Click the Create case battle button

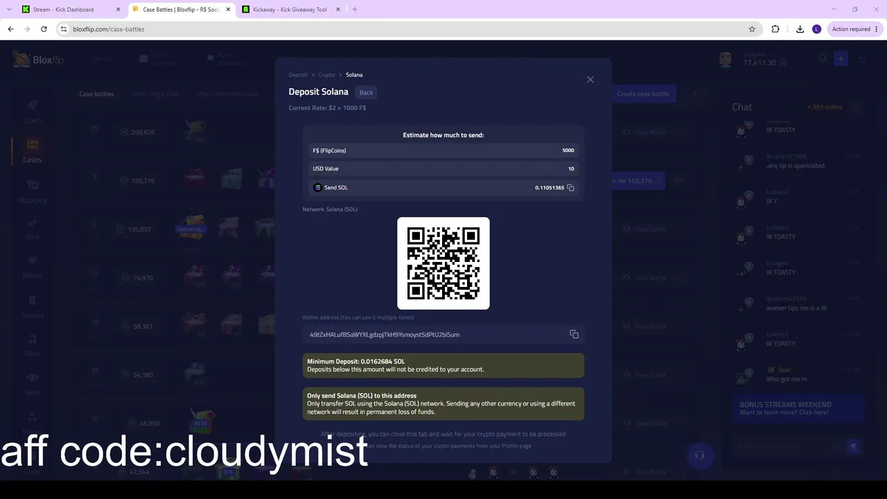[642, 94]
